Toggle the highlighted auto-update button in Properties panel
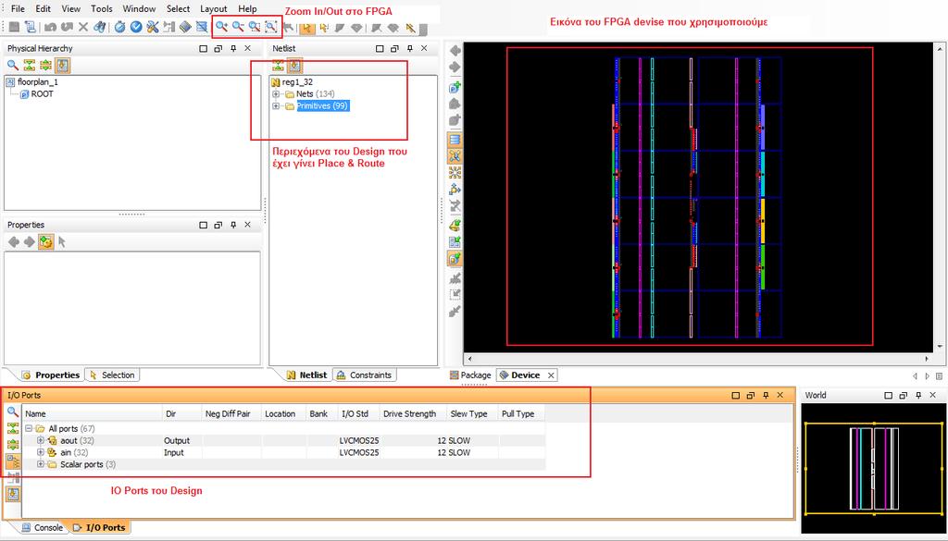This screenshot has width=948, height=541. click(x=45, y=242)
